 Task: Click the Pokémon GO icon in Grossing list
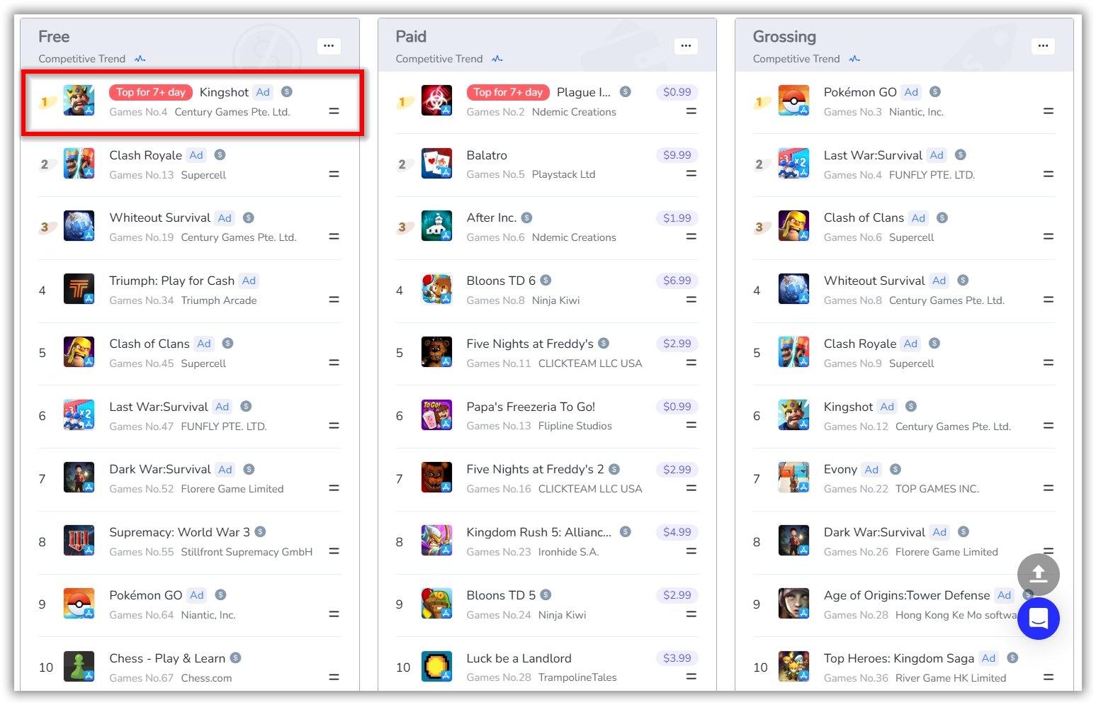click(x=793, y=101)
